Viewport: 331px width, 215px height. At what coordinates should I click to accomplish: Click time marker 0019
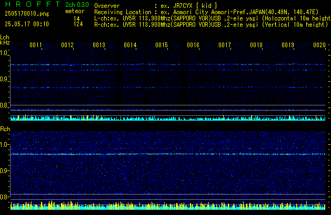point(288,45)
